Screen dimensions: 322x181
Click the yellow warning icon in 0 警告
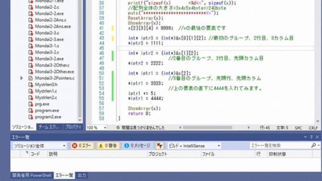[x=101, y=146]
